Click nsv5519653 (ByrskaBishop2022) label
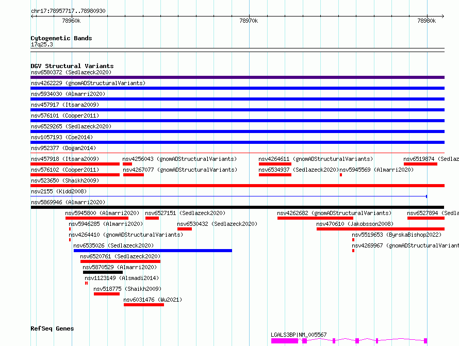This screenshot has width=459, height=346. [397, 235]
